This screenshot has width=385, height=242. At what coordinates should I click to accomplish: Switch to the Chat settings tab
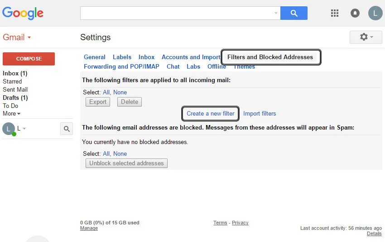173,66
